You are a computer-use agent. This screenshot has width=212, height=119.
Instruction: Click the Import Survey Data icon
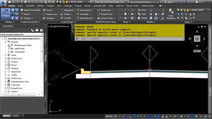22,10
